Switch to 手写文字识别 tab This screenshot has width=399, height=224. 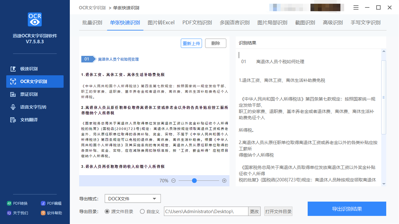[365, 22]
